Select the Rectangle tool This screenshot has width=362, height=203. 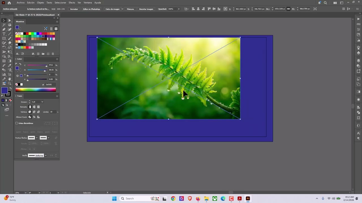point(4,38)
